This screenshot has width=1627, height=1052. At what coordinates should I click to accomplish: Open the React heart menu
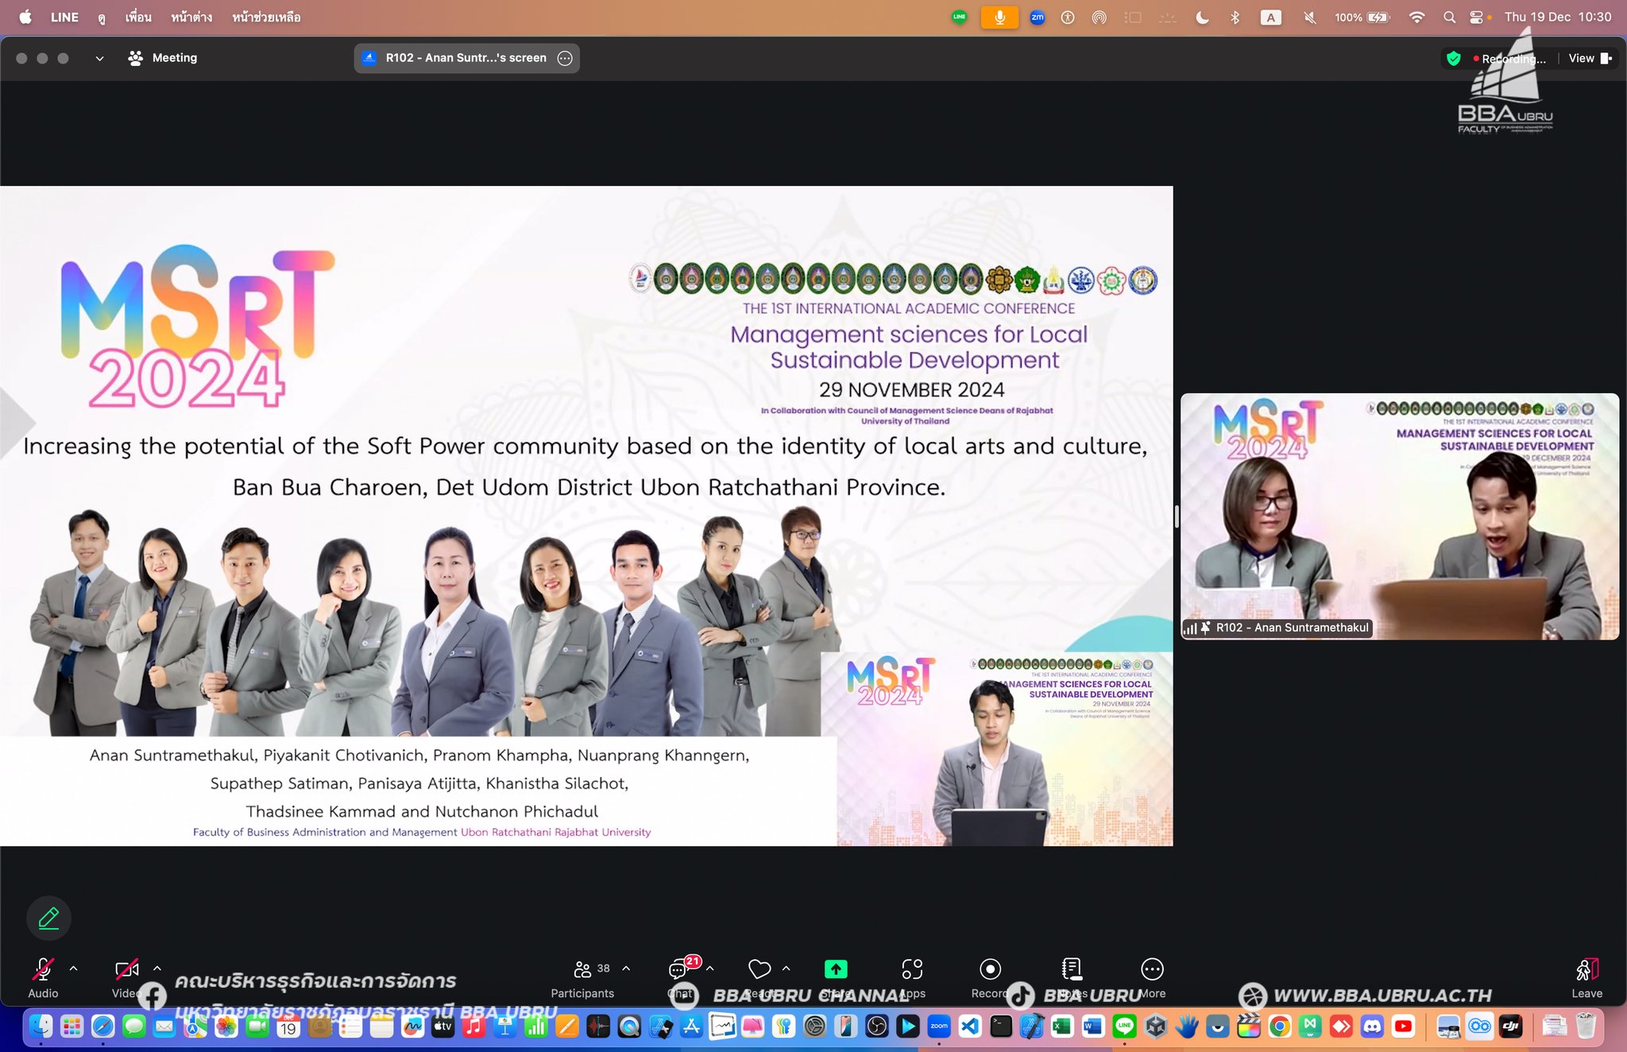coord(759,970)
